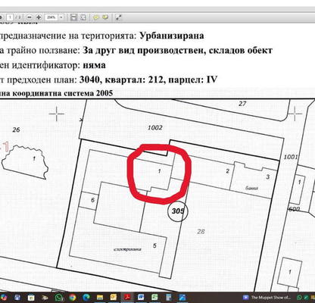Open the zoom percentage dropdown arrow
This screenshot has width=315, height=303.
point(61,17)
